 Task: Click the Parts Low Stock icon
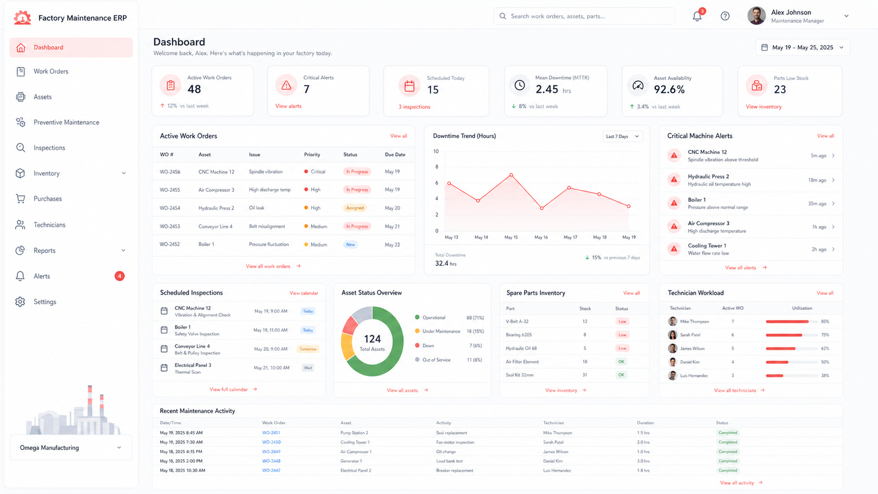(757, 86)
